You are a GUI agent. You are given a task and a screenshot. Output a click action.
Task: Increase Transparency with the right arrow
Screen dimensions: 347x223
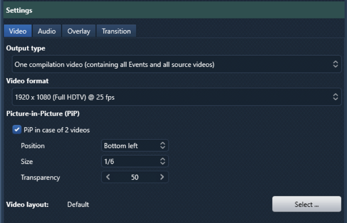162,177
